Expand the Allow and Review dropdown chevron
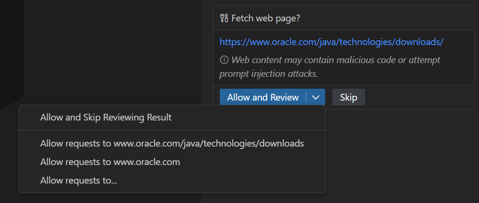 [x=316, y=97]
